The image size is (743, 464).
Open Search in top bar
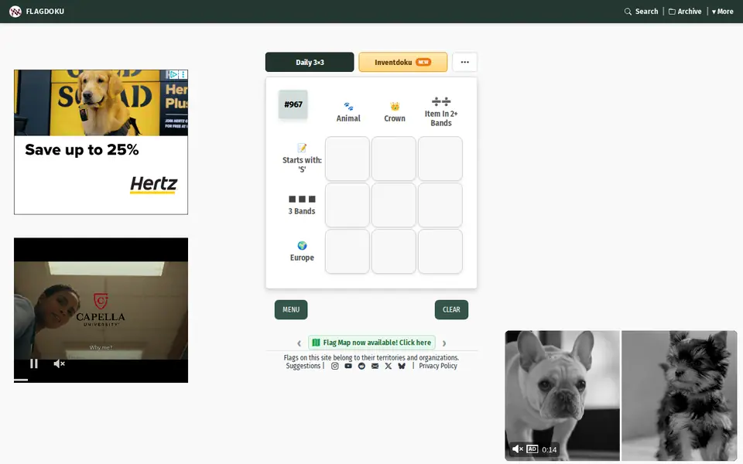[641, 12]
